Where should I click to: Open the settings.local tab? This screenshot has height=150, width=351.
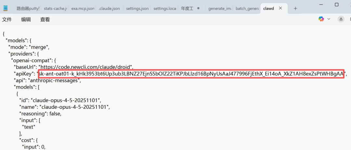164,8
